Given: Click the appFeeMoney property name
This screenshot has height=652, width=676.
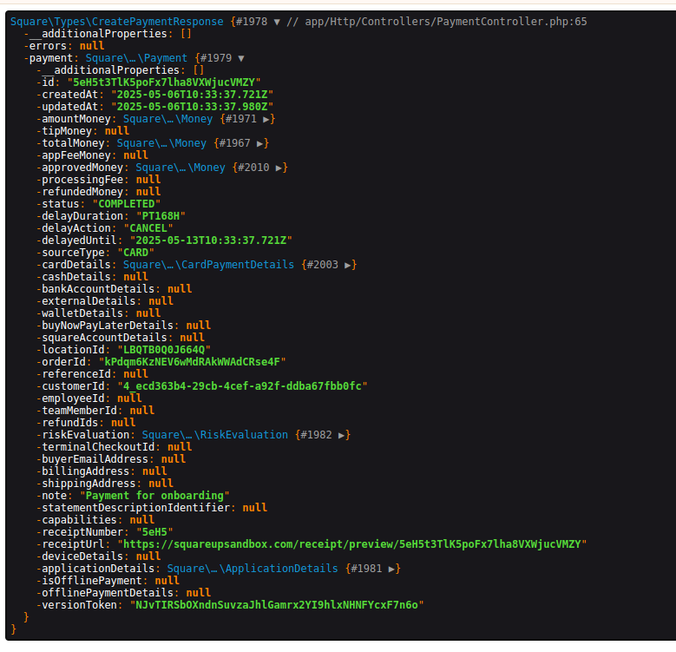Looking at the screenshot, I should pos(76,155).
